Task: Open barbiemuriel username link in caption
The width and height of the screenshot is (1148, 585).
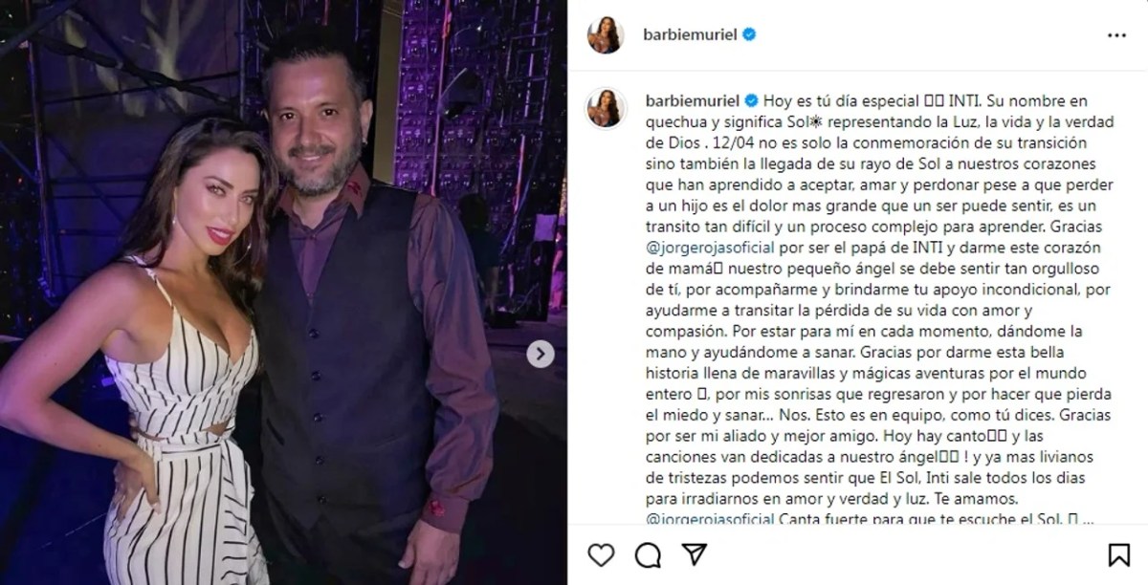Action: 689,99
